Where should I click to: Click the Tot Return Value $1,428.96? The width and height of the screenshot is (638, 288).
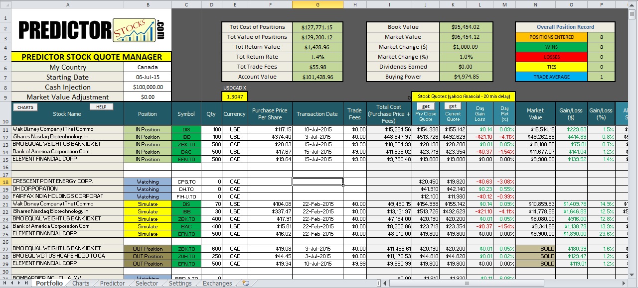318,47
